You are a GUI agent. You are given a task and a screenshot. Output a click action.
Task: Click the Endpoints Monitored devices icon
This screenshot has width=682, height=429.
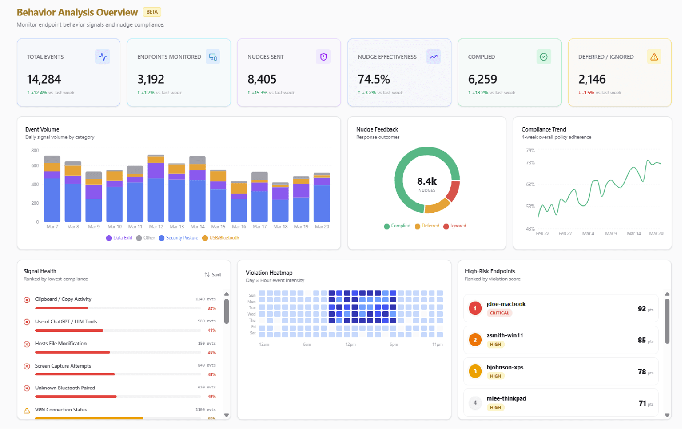click(213, 57)
